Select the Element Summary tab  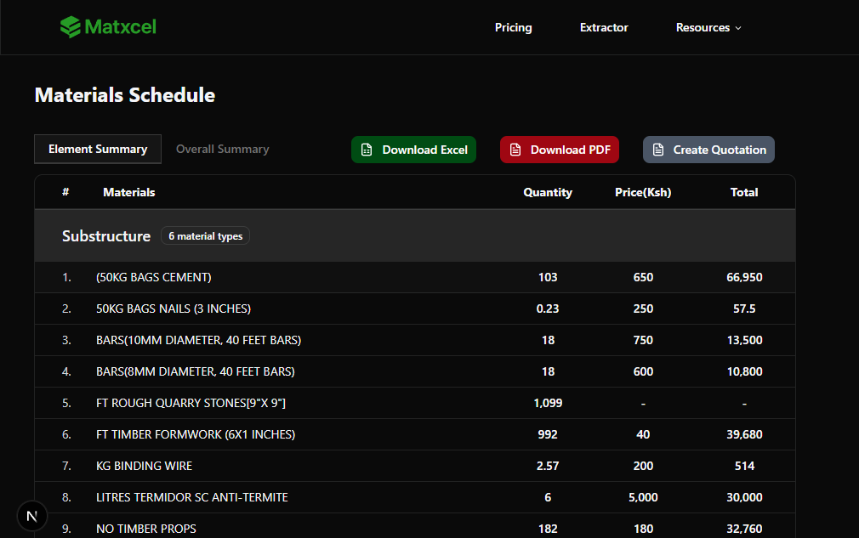tap(97, 149)
